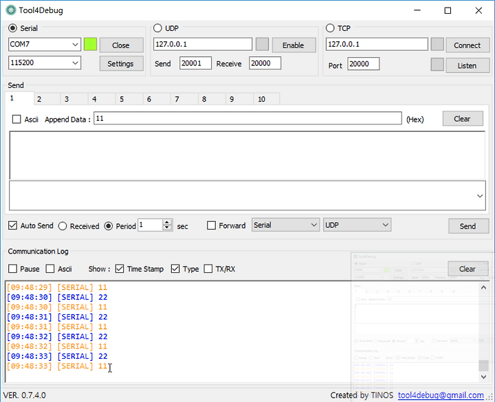495x402 pixels.
Task: Click log scrollbar up arrow
Action: (483, 287)
